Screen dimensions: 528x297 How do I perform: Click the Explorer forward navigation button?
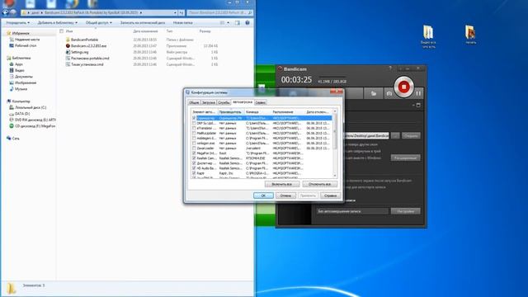[13, 12]
